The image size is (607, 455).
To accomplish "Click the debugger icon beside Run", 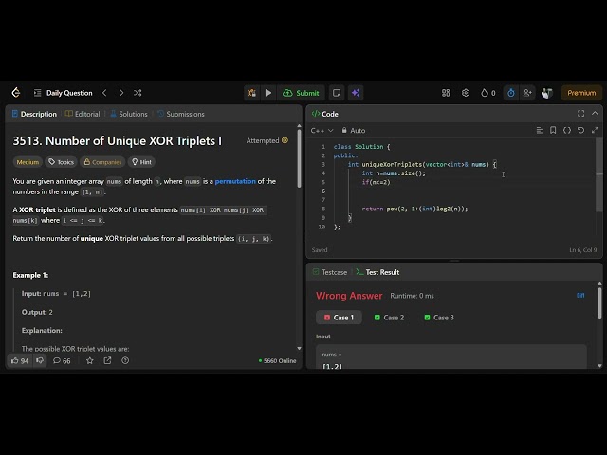I will tap(252, 93).
